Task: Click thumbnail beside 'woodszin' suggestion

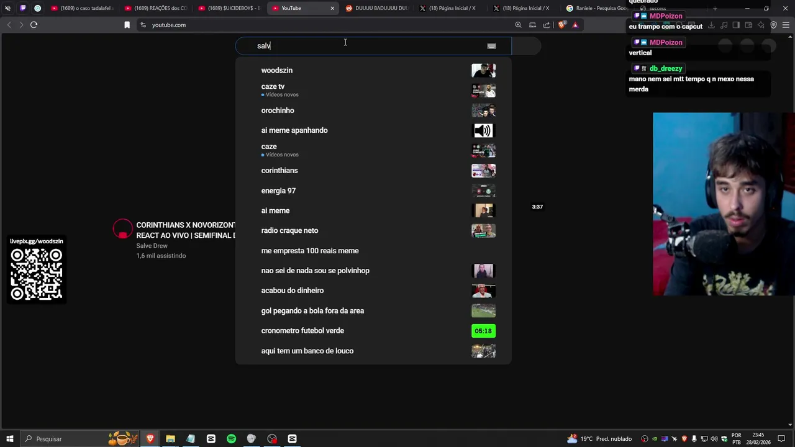Action: point(483,70)
